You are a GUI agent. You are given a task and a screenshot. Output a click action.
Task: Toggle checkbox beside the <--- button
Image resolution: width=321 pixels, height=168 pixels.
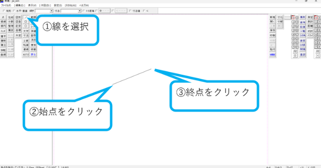tap(113, 11)
